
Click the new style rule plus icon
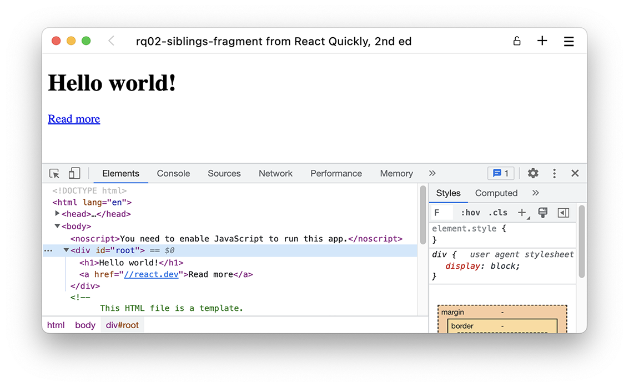[x=522, y=213]
